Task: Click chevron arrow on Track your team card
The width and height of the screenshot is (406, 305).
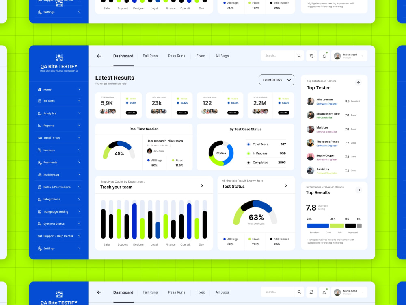Action: coord(202,186)
